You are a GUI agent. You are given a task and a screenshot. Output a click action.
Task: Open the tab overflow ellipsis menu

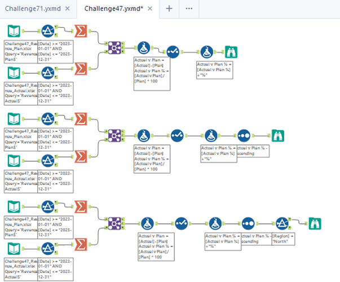189,8
